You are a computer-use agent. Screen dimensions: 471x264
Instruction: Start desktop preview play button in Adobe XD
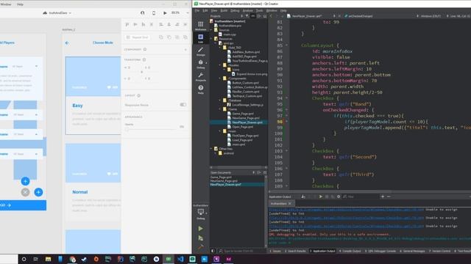coord(165,13)
